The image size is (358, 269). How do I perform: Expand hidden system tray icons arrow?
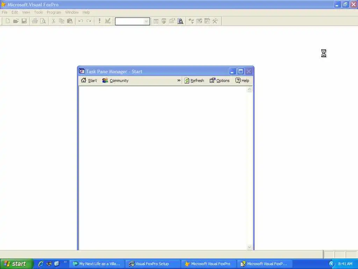pos(331,264)
